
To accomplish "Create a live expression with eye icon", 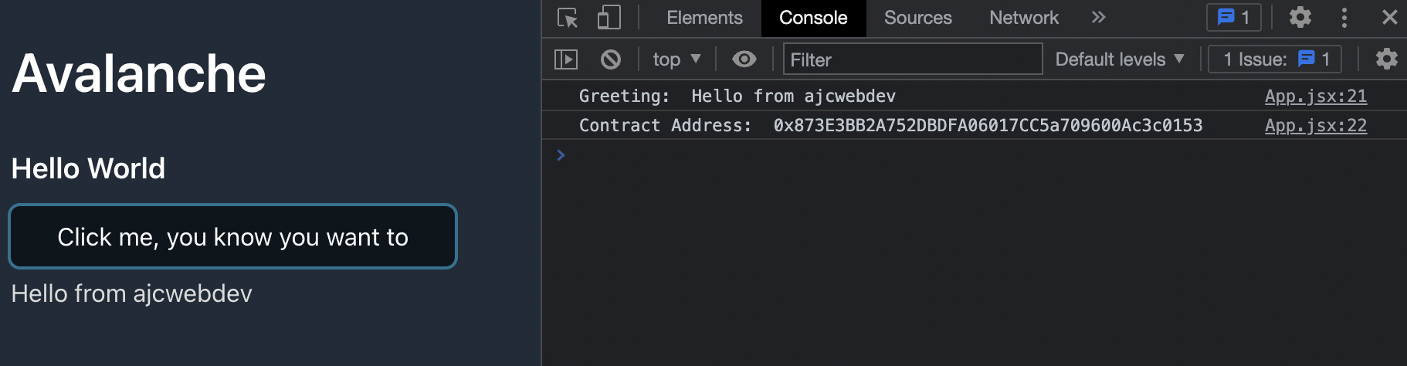I will tap(744, 59).
